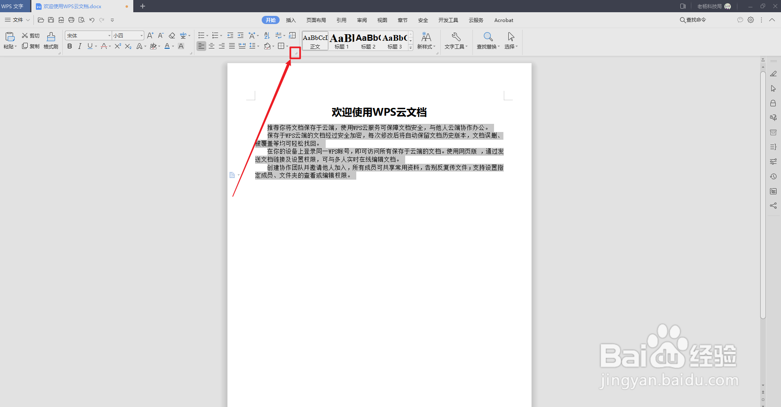Screen dimensions: 781x407
Task: Click the undo arrow
Action: tap(92, 20)
